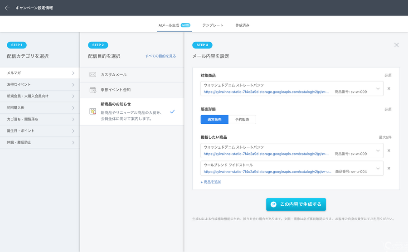Expand the 誕生日・ポイント chevron
Image resolution: width=408 pixels, height=252 pixels.
click(x=73, y=131)
